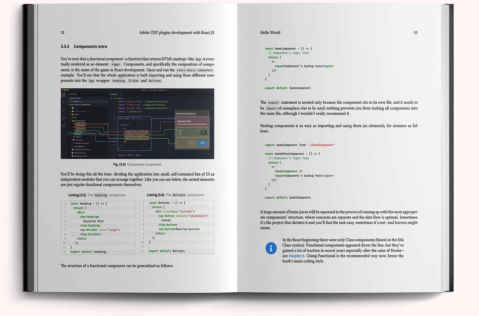The height and width of the screenshot is (316, 479).
Task: Expand the node_modules folder
Action: tap(70, 111)
